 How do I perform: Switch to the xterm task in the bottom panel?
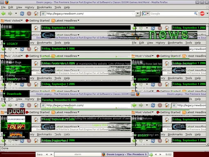coord(78,155)
